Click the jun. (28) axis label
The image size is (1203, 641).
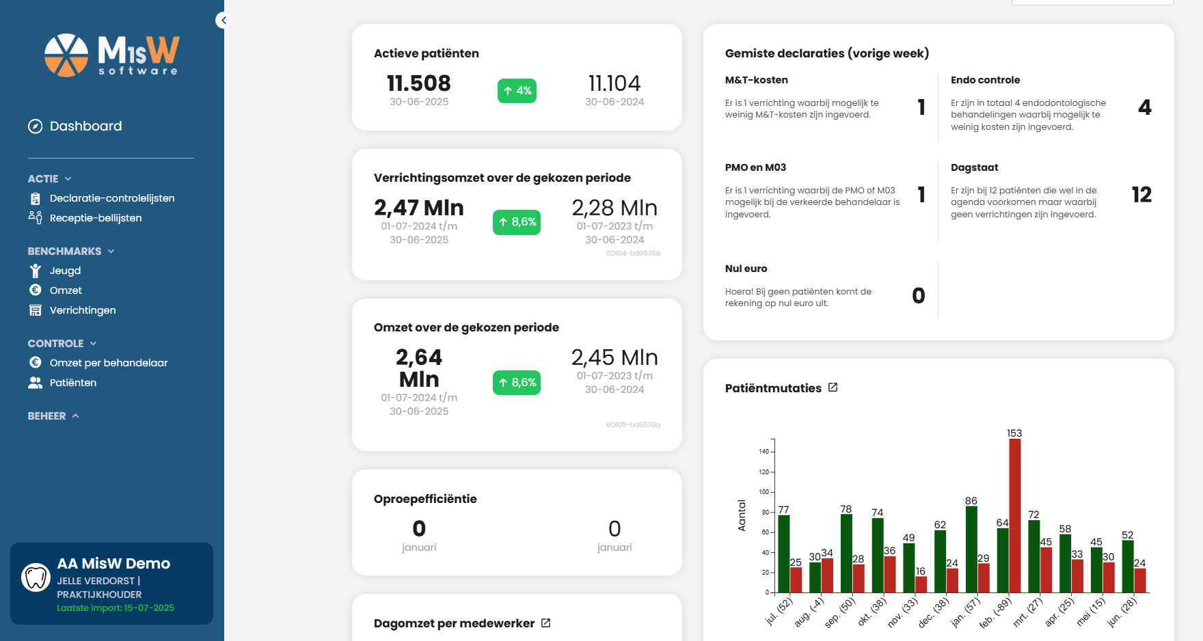(x=1122, y=612)
